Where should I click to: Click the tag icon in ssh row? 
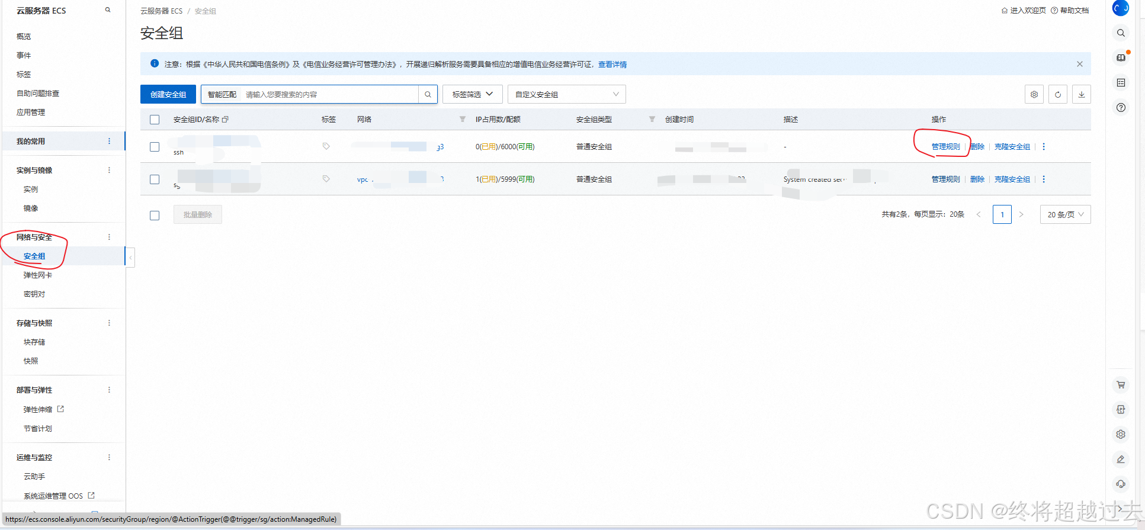pyautogui.click(x=326, y=146)
